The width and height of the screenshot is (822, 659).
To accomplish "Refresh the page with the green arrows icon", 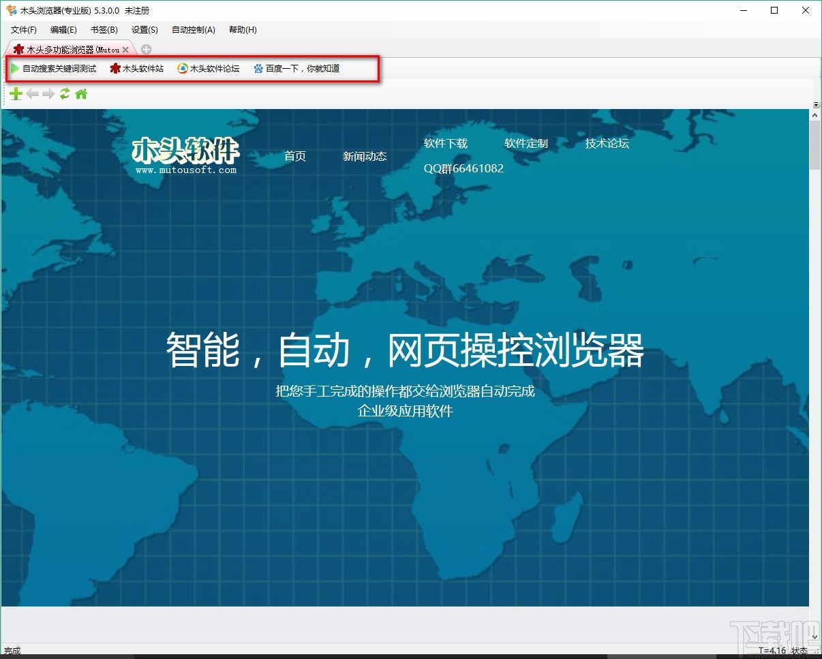I will coord(65,94).
